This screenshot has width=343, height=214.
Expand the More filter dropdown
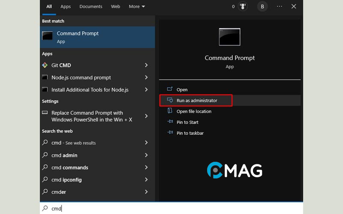(x=137, y=6)
